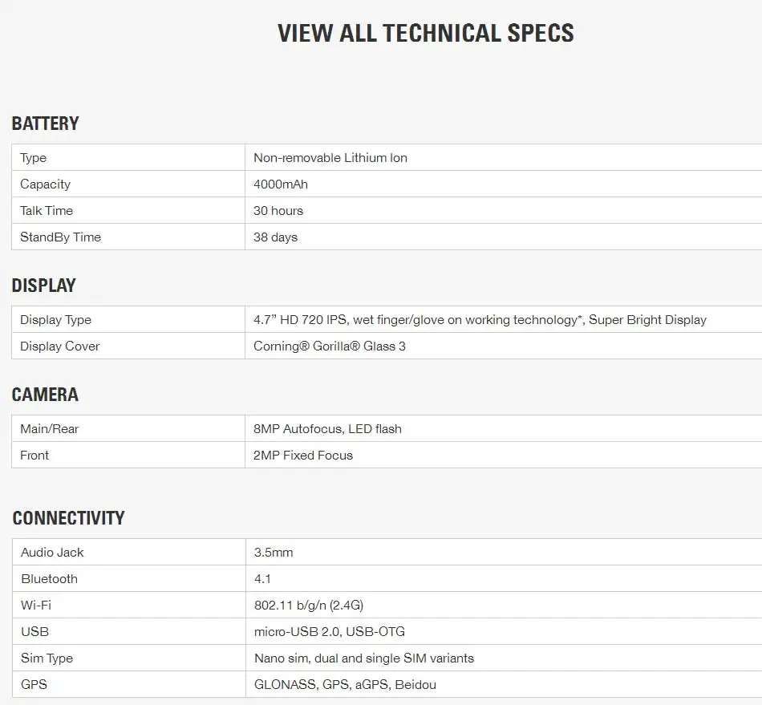Click the Corning Gorilla Glass 3 value
This screenshot has width=762, height=705.
pyautogui.click(x=330, y=346)
